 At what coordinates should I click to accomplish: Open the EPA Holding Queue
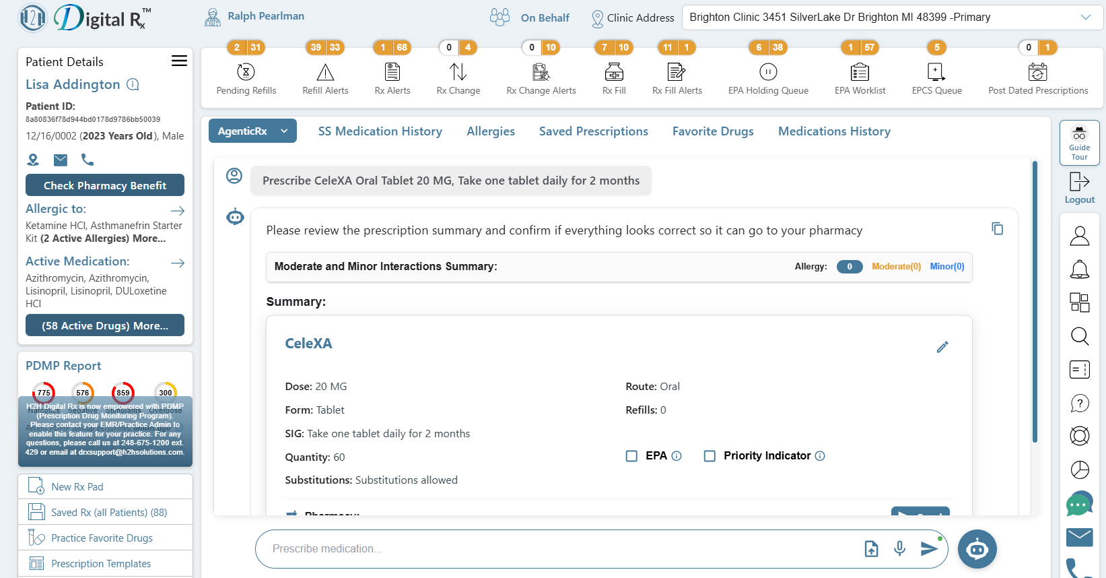tap(768, 79)
